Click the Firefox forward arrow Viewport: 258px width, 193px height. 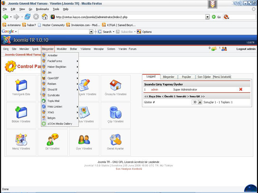point(17,17)
